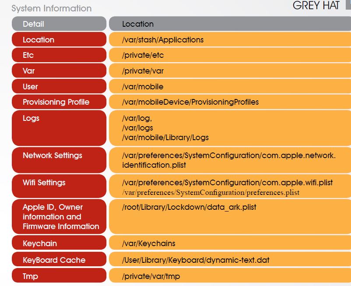
Task: Click 'Apple ID, Owner information' row label
Action: pos(59,216)
